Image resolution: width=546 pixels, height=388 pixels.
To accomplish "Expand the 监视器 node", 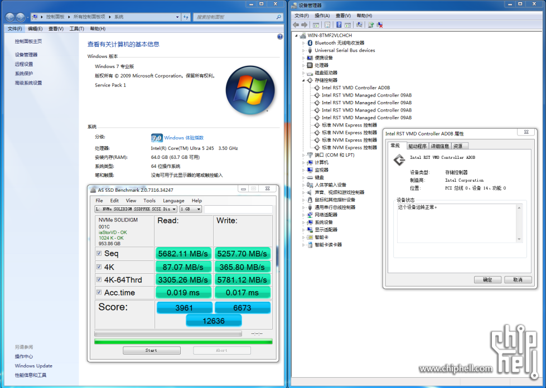I will pyautogui.click(x=303, y=170).
